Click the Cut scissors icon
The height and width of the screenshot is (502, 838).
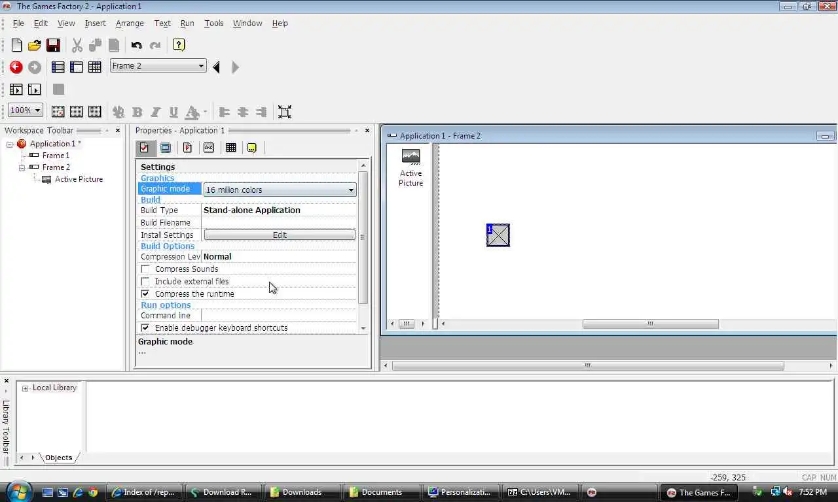pyautogui.click(x=77, y=45)
